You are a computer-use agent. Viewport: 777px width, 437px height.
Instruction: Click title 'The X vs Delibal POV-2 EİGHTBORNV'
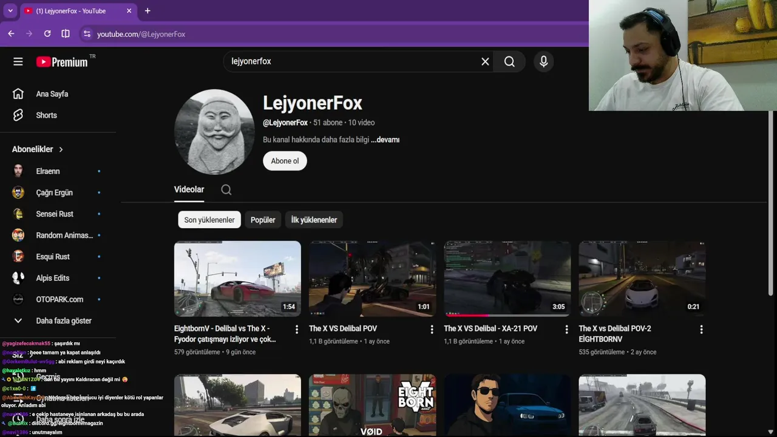tap(615, 334)
